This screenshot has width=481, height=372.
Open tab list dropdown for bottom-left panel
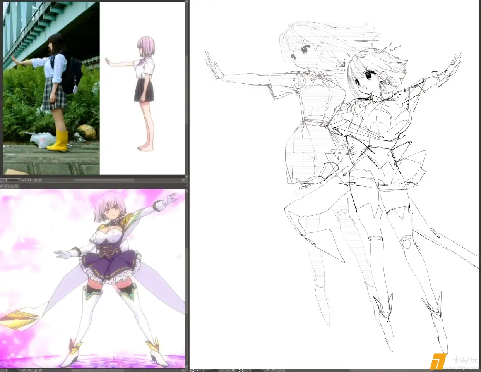187,186
